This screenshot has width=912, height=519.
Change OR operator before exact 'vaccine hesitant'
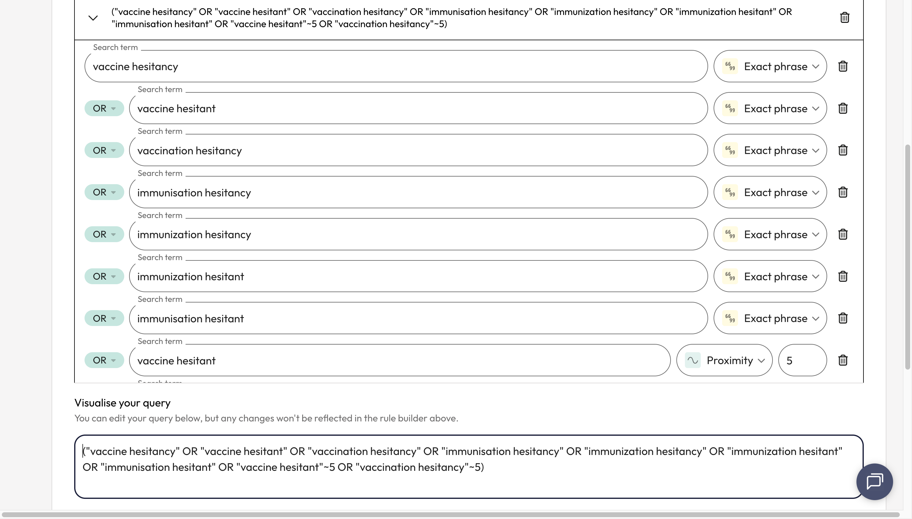[x=104, y=108]
